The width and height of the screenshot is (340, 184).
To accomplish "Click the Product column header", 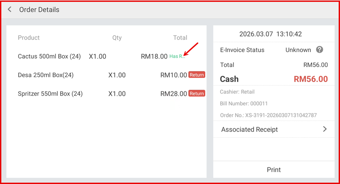I will (28, 37).
